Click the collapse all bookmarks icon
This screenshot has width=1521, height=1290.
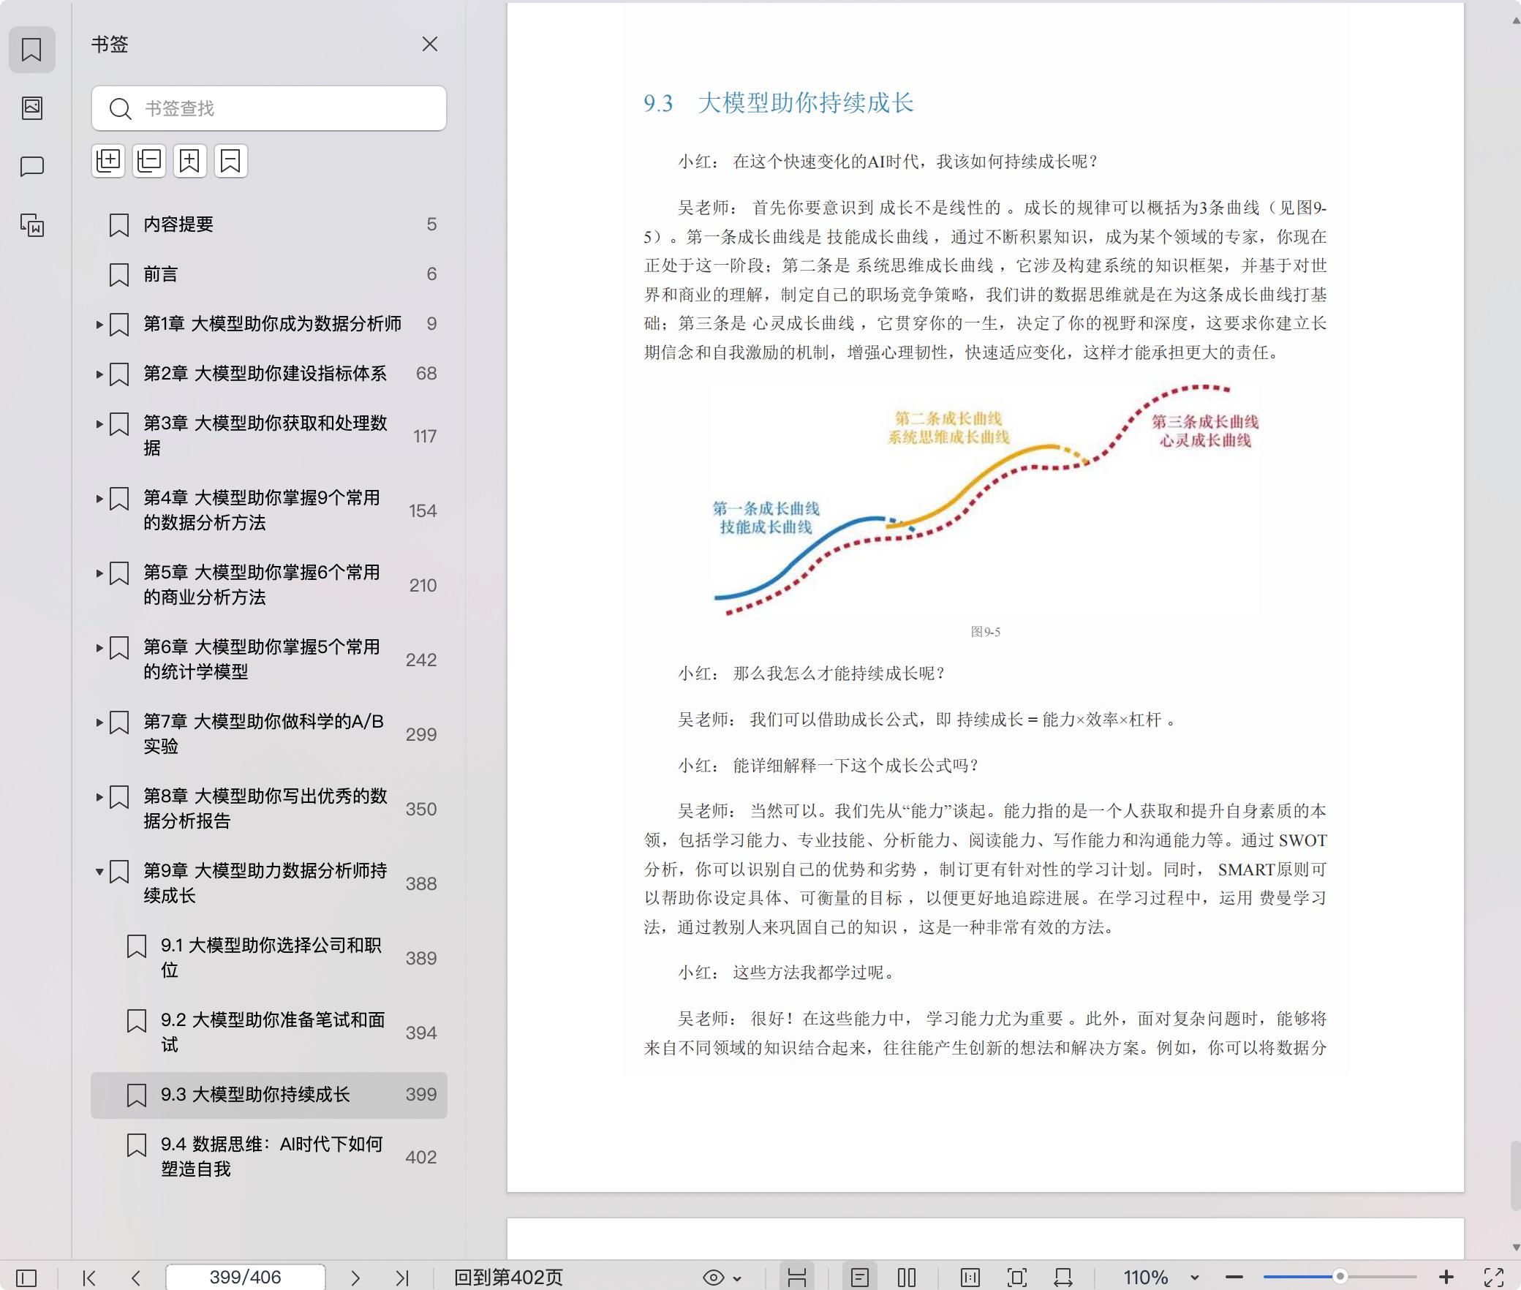point(149,161)
